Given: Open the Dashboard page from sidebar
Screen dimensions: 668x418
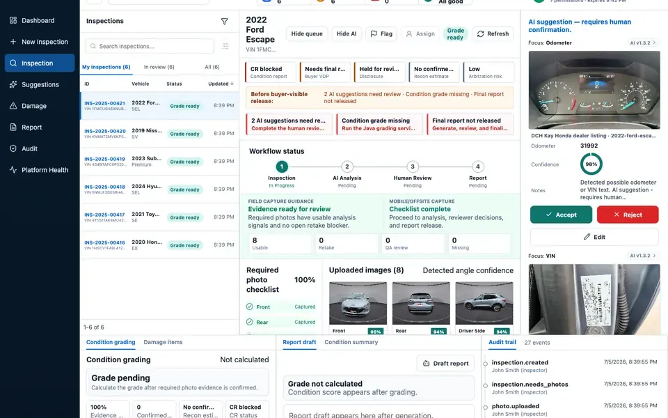Looking at the screenshot, I should coord(39,20).
